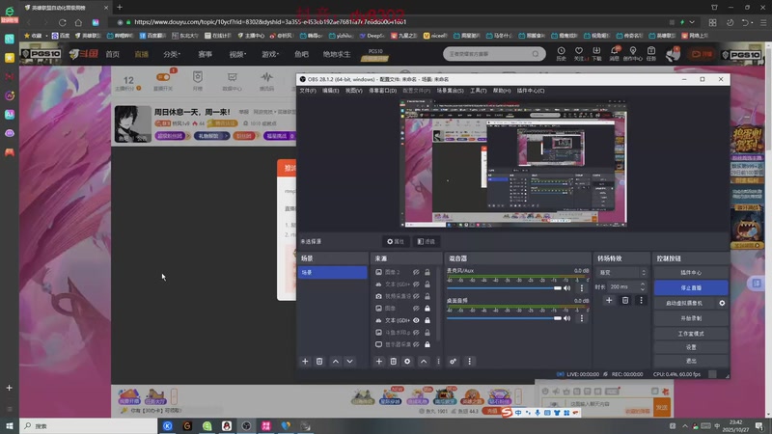Open OBS 停靠窗口(D) menu

[382, 91]
